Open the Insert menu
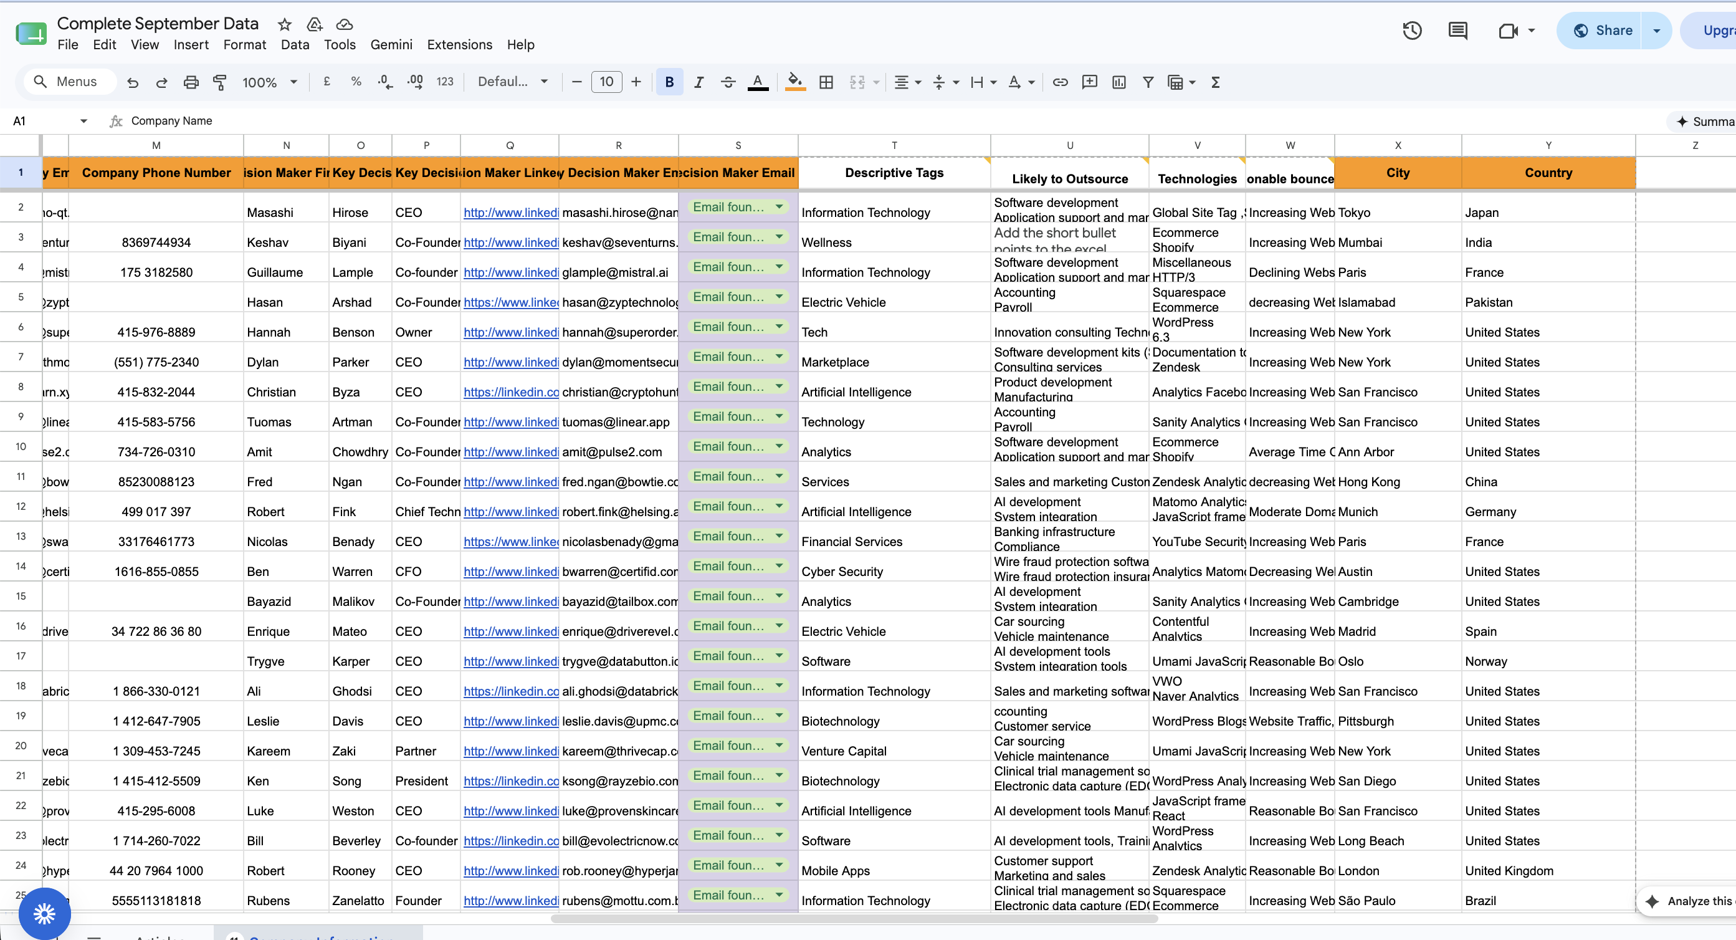Screen dimensions: 1736x940 tap(191, 44)
